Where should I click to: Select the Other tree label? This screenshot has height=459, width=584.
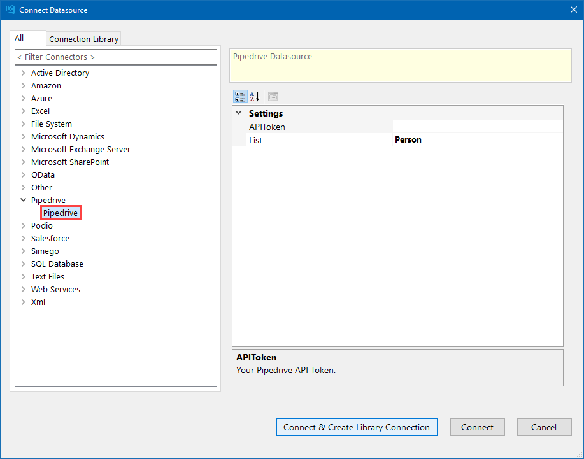(42, 188)
